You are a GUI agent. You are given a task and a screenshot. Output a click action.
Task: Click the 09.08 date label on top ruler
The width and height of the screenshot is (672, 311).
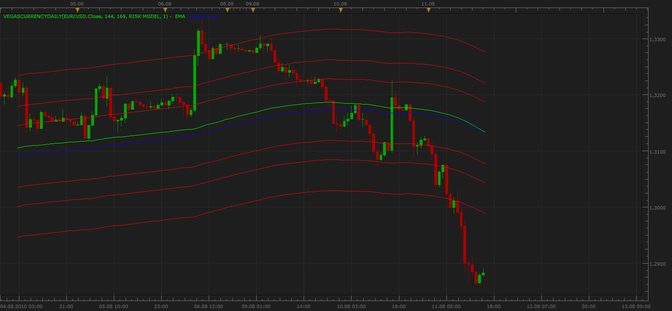pyautogui.click(x=252, y=4)
